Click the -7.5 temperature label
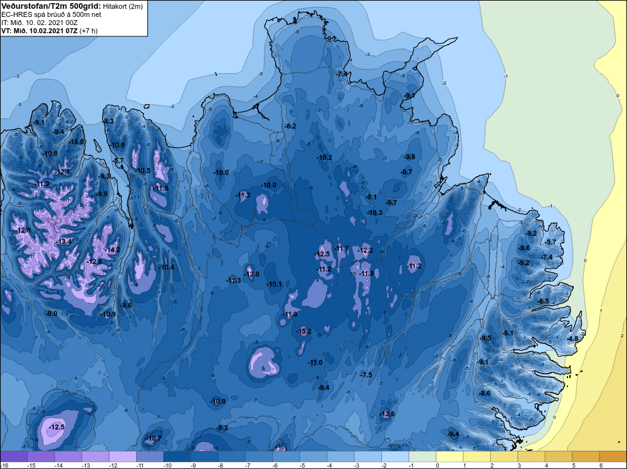Screen dimensions: 627x469 pyautogui.click(x=366, y=375)
